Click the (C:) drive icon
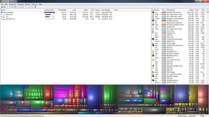This screenshot has height=117, width=209. point(4,17)
